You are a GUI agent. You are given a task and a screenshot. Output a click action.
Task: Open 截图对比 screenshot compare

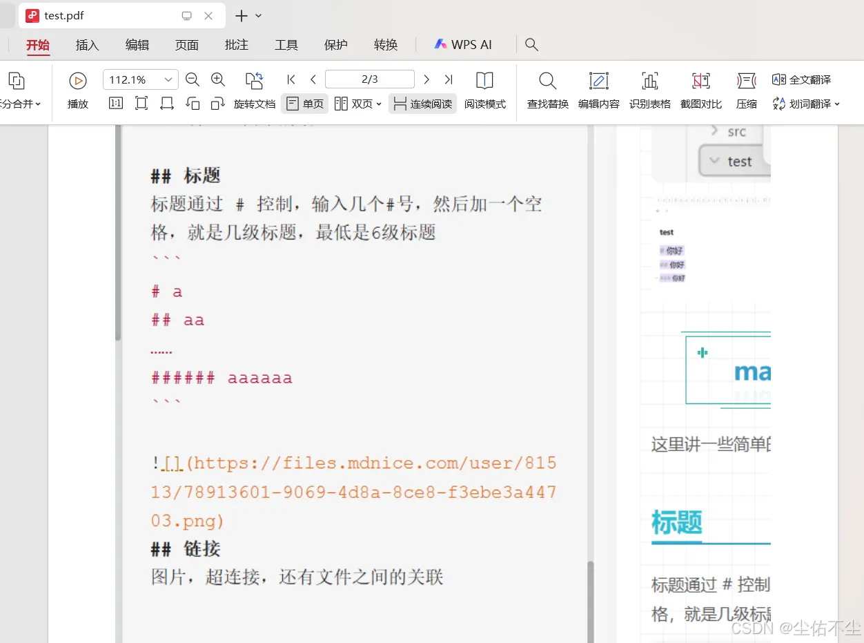(701, 90)
